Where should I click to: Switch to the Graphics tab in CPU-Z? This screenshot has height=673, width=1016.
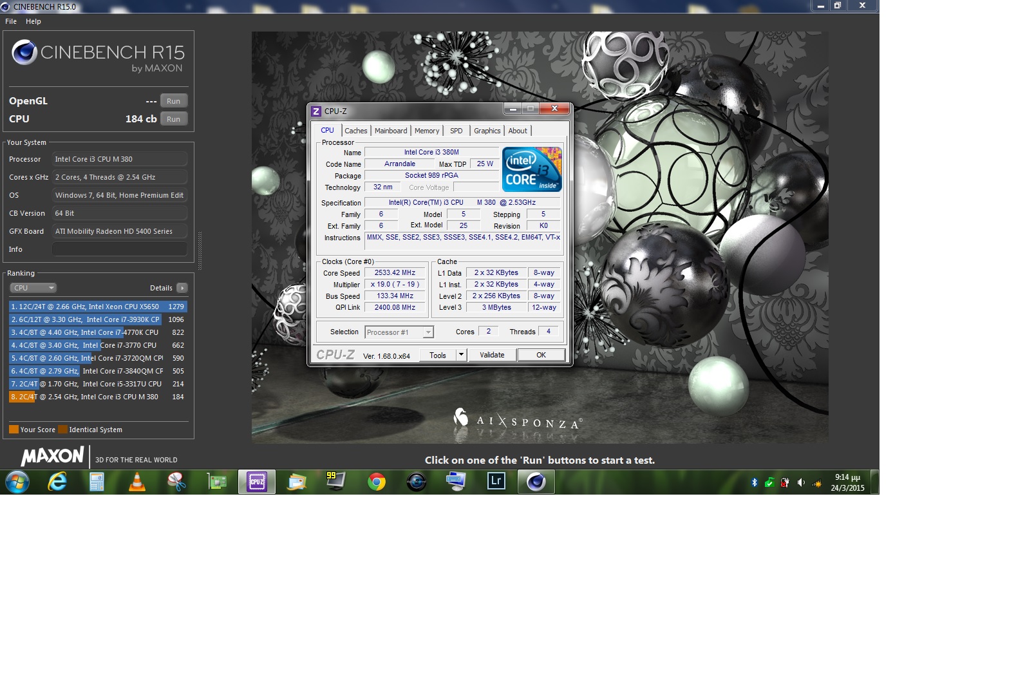click(487, 131)
